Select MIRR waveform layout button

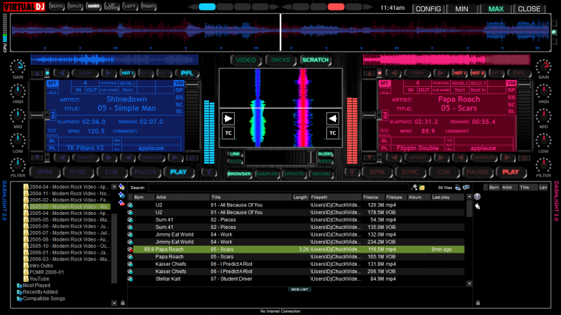point(94,6)
